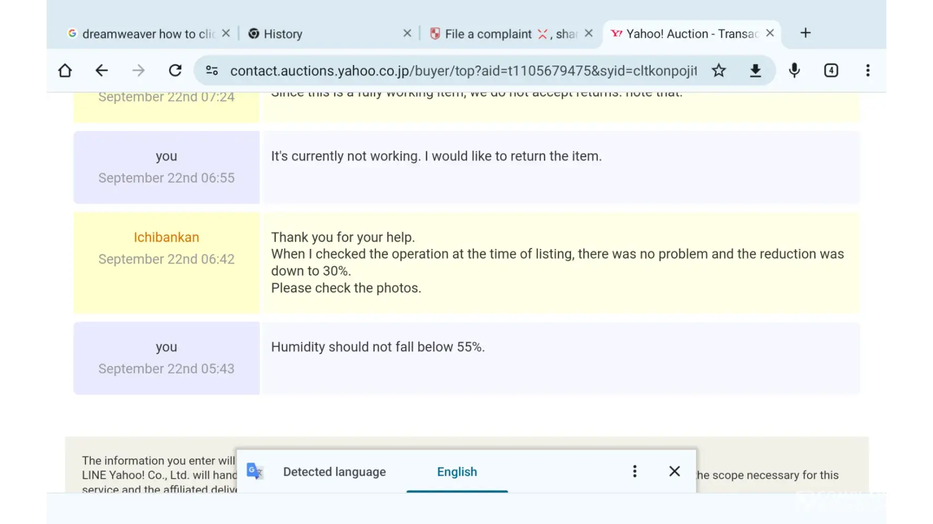
Task: Switch to the History tab
Action: click(x=315, y=34)
